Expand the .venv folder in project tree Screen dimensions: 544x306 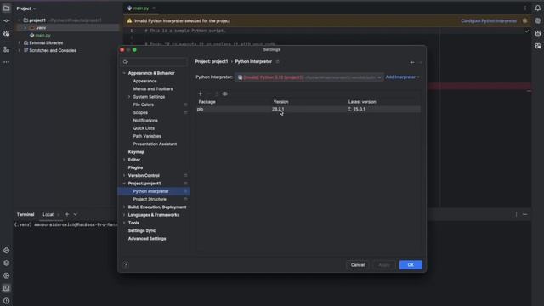click(x=25, y=28)
